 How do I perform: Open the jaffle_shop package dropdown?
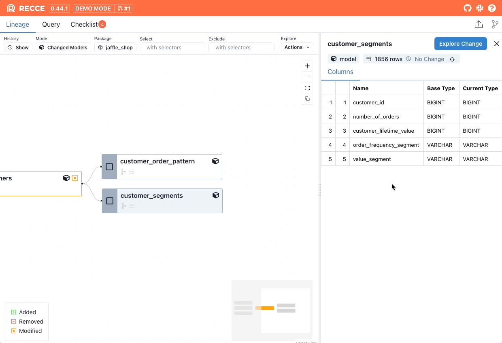(115, 47)
